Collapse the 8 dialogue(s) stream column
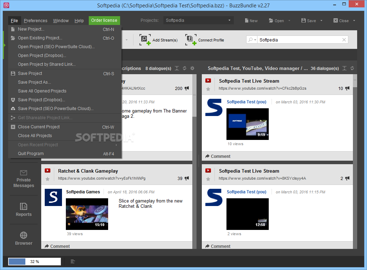The width and height of the screenshot is (367, 270). point(177,68)
